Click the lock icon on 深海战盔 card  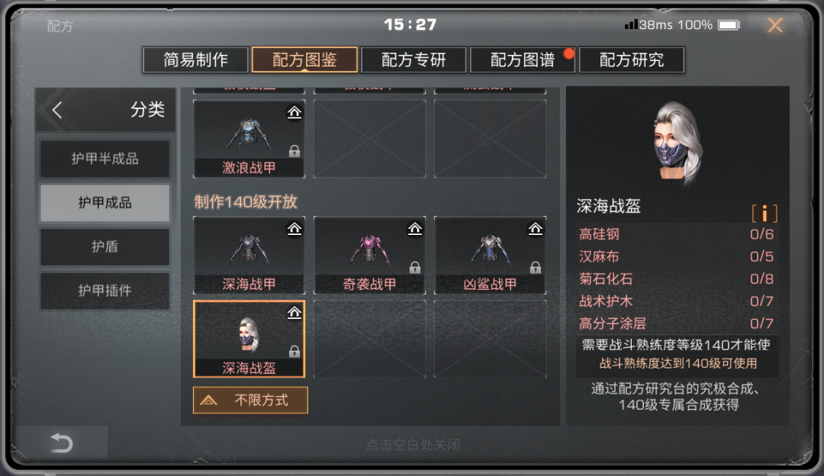(295, 352)
